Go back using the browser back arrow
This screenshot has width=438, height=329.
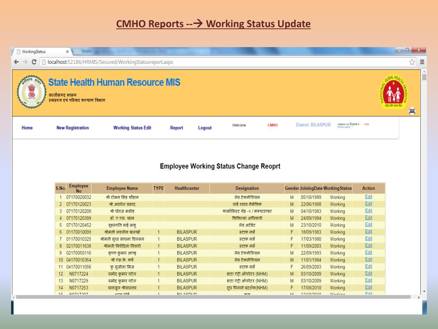pyautogui.click(x=17, y=62)
